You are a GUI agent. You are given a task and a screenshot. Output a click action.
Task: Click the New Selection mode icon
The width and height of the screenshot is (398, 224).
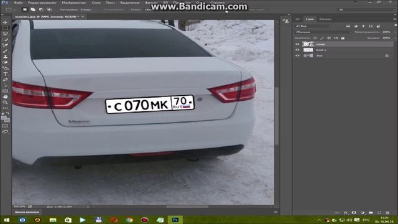25,10
